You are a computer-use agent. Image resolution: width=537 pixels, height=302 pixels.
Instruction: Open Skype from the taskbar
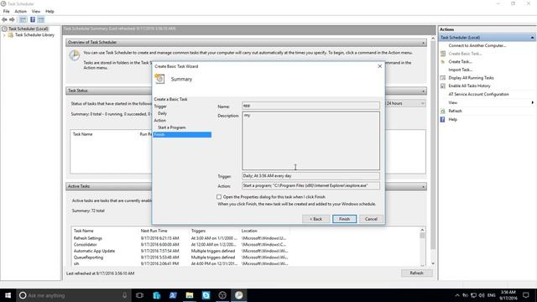point(206,295)
